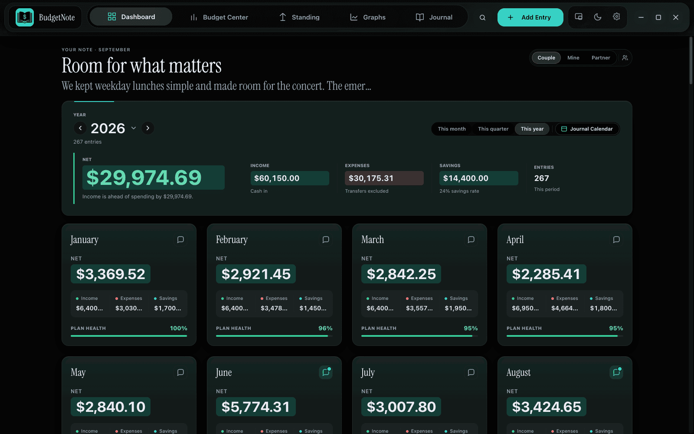Toggle dark mode moon icon
This screenshot has width=694, height=434.
point(598,17)
